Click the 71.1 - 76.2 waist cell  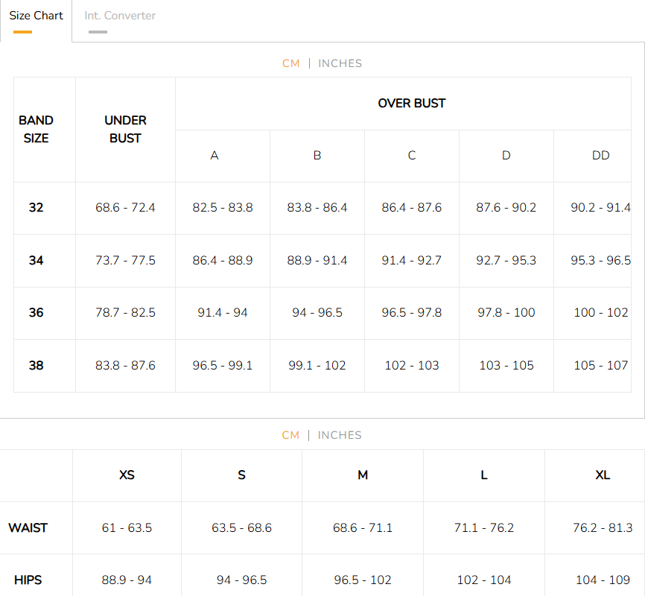tap(483, 528)
